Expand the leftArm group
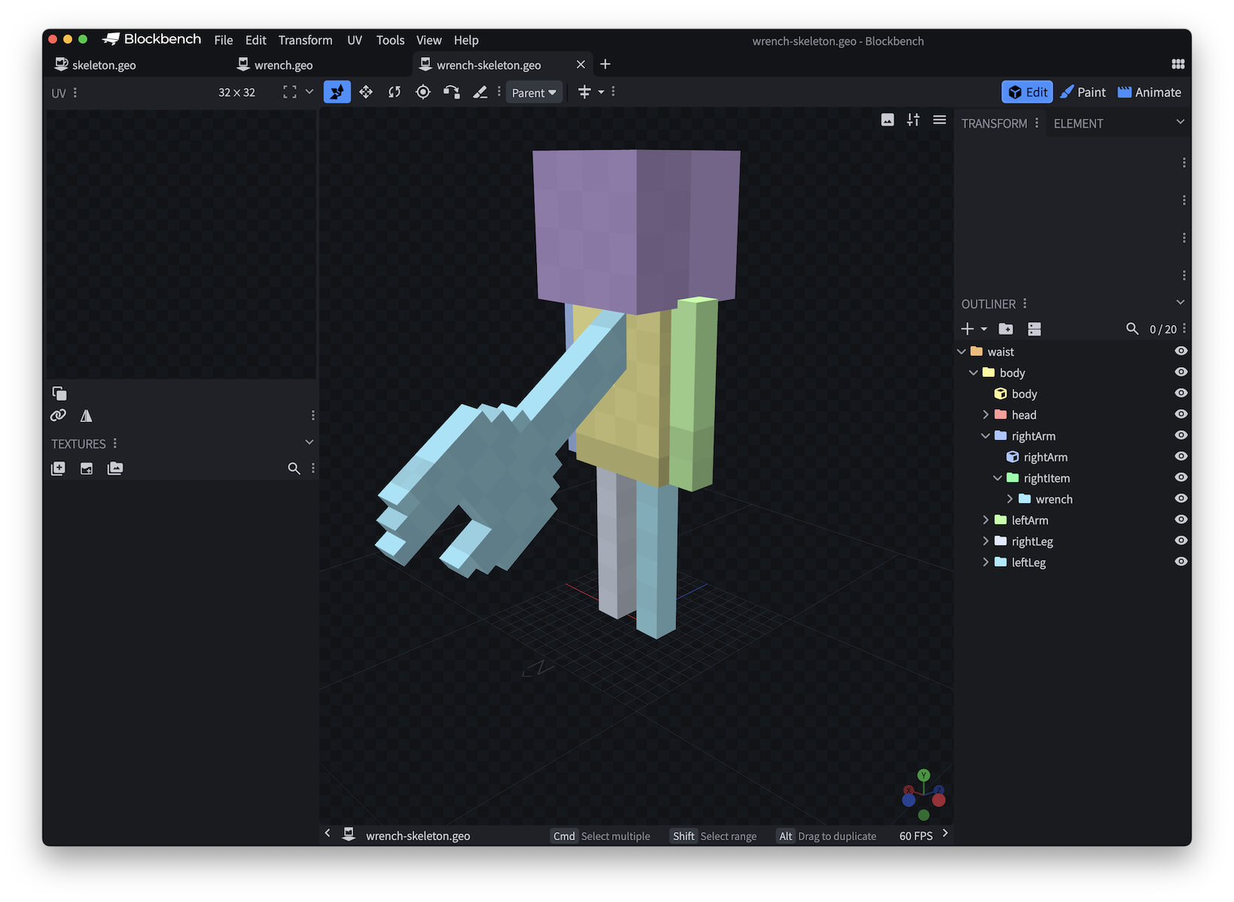Viewport: 1234px width, 902px height. [x=986, y=520]
